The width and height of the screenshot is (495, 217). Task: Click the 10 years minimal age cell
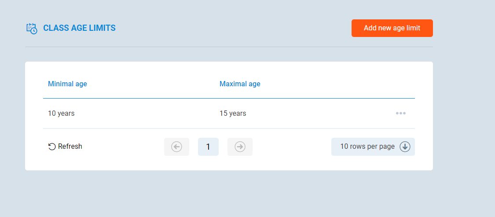point(61,114)
